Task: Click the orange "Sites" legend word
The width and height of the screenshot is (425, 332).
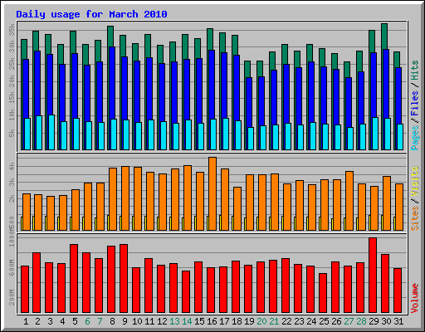Action: click(x=415, y=218)
